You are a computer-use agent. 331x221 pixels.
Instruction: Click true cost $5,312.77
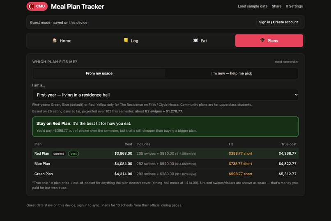(x=287, y=174)
